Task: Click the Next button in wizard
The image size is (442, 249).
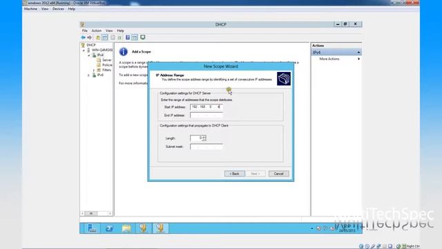Action: coord(255,174)
